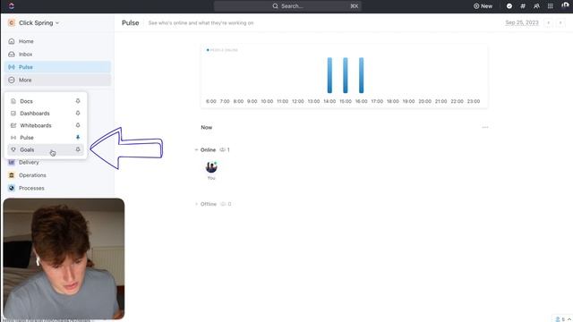Click the webcam video thumbnail

pos(64,258)
